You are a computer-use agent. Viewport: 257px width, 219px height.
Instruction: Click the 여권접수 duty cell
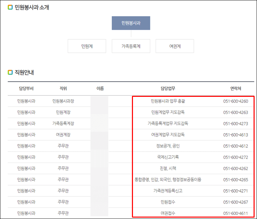point(168,213)
